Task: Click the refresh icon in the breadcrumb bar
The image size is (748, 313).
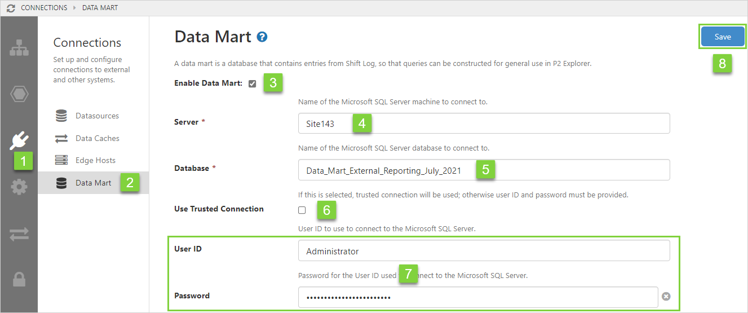Action: (11, 8)
